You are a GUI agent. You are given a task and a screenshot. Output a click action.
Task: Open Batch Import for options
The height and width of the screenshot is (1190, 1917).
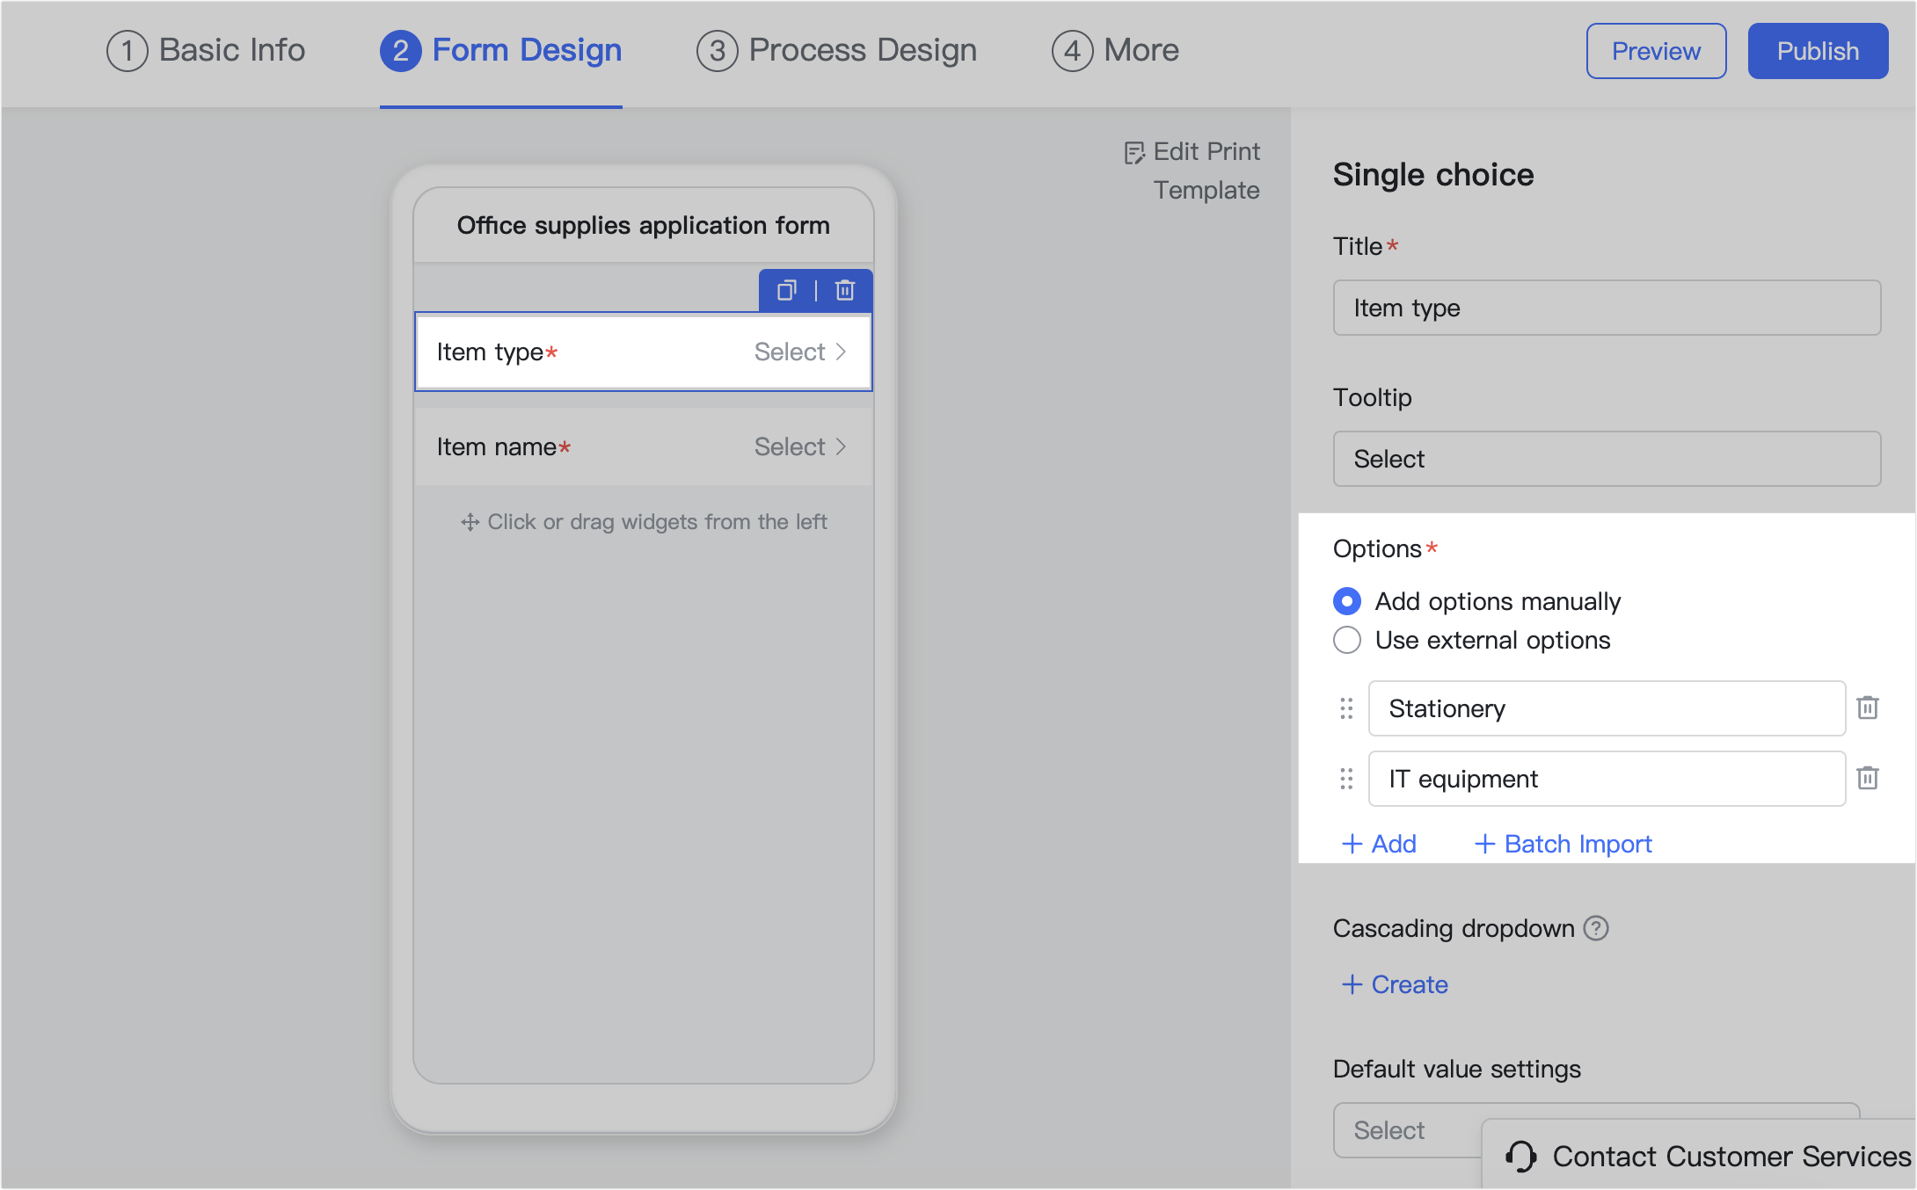click(1562, 843)
